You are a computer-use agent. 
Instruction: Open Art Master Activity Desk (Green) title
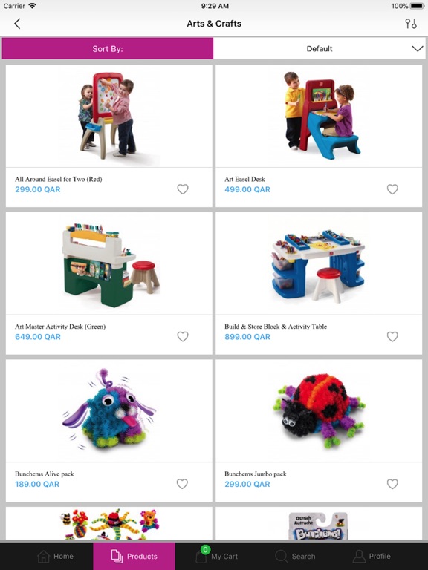tap(60, 327)
